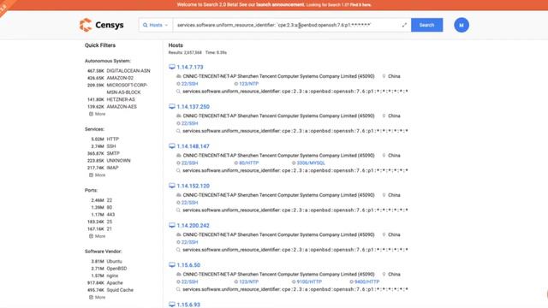
Task: Filter by AMAZON-02 autonomous system
Action: 120,78
